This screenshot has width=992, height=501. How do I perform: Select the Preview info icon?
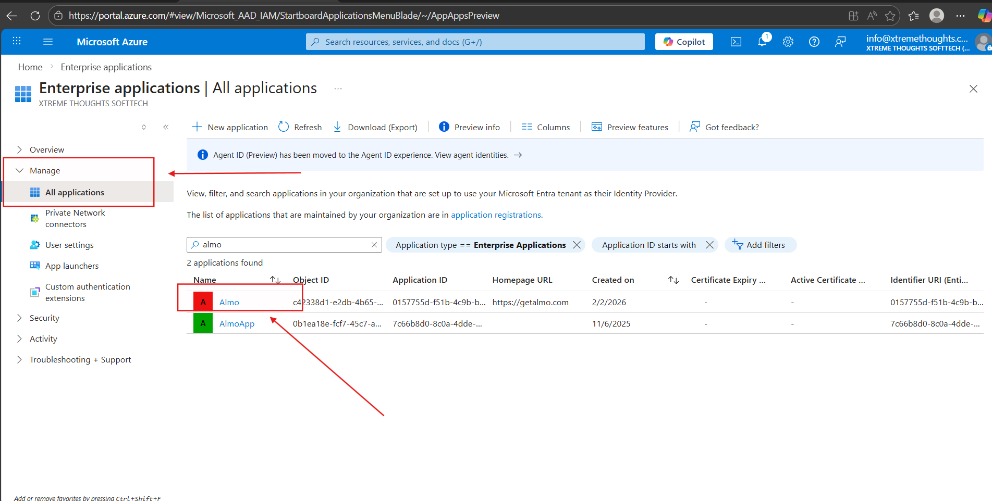[444, 127]
